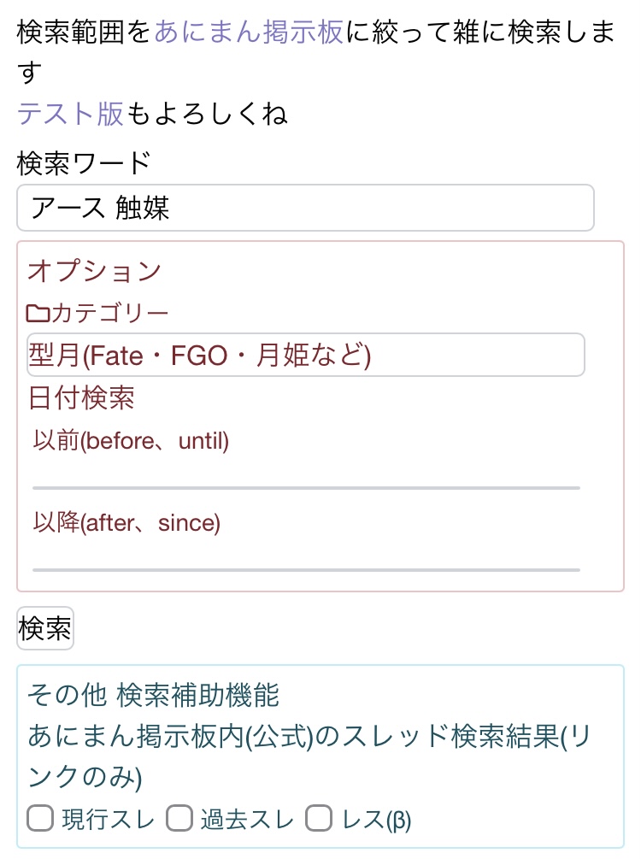
Task: Click the 日付検索 label
Action: tap(81, 397)
